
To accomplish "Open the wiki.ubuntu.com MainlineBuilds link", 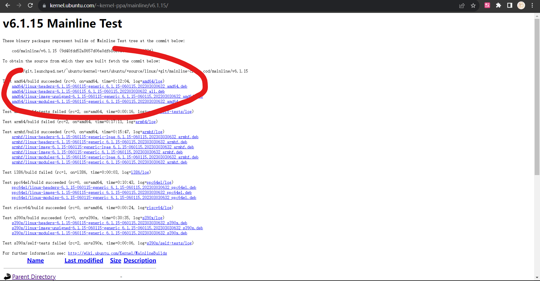I will 117,253.
